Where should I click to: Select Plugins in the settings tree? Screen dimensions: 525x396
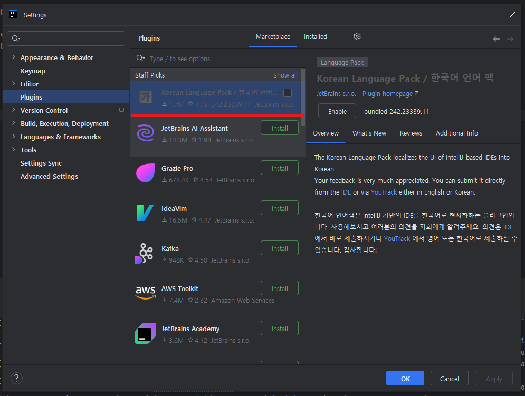66,96
